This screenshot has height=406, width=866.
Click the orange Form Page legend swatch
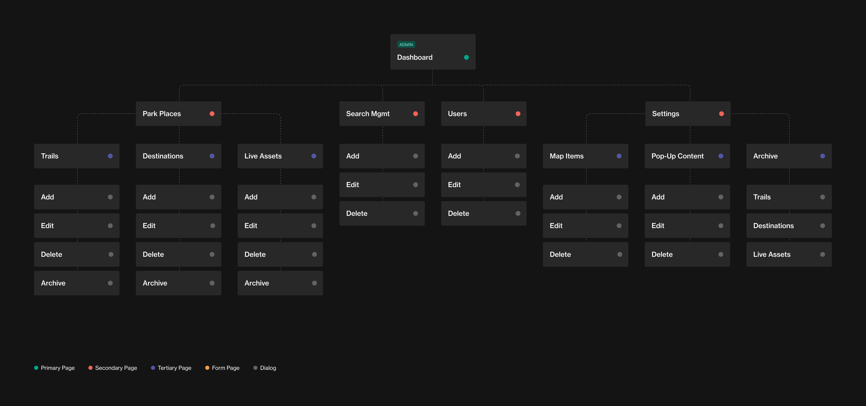coord(207,368)
